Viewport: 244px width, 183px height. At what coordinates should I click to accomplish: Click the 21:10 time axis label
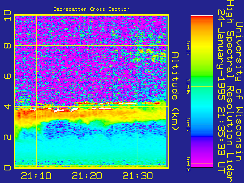pos(36,176)
